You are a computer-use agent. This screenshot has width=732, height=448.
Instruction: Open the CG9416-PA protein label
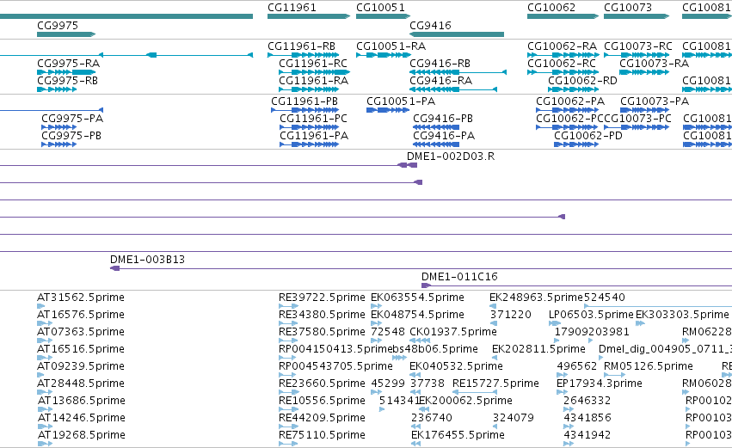pyautogui.click(x=444, y=136)
